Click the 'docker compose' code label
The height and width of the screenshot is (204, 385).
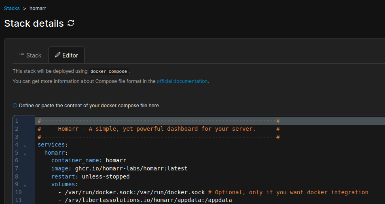109,72
